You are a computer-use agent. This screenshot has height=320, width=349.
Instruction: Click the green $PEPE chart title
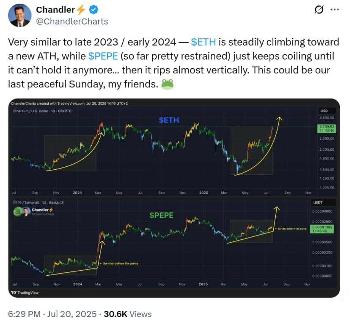(161, 215)
